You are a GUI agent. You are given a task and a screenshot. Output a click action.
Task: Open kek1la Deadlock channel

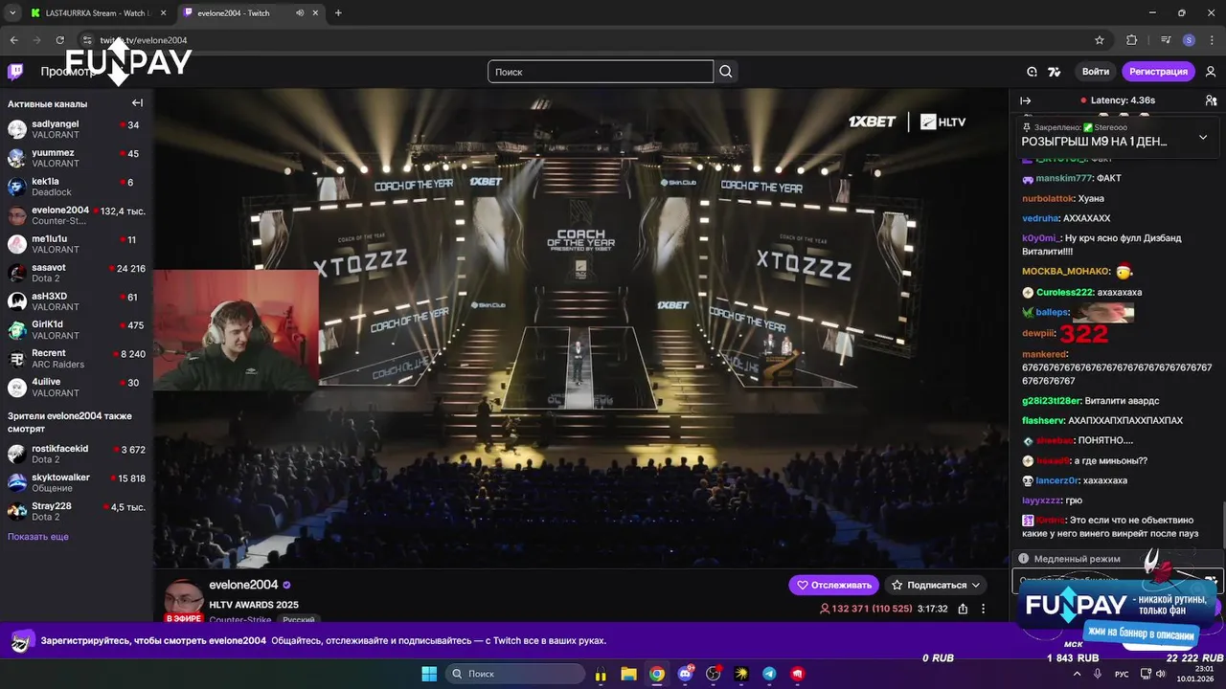coord(76,187)
